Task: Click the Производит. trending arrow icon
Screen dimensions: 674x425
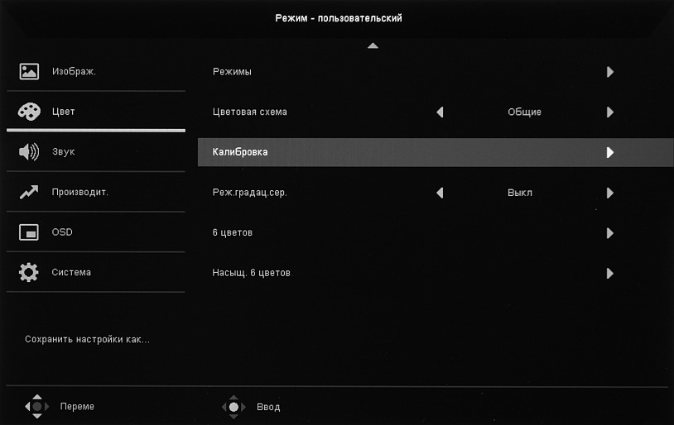Action: point(29,192)
